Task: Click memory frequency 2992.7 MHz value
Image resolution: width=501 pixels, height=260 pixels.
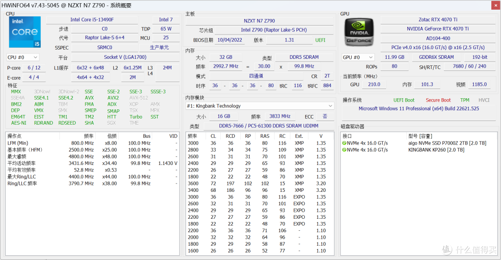Action: [225, 66]
